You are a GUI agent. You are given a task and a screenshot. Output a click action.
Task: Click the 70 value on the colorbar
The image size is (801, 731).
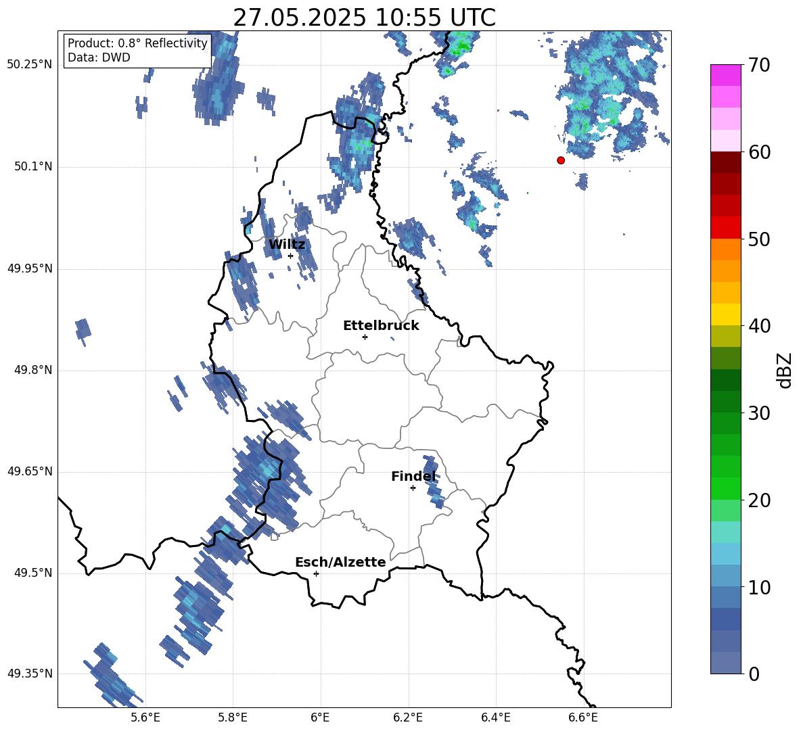click(x=759, y=66)
